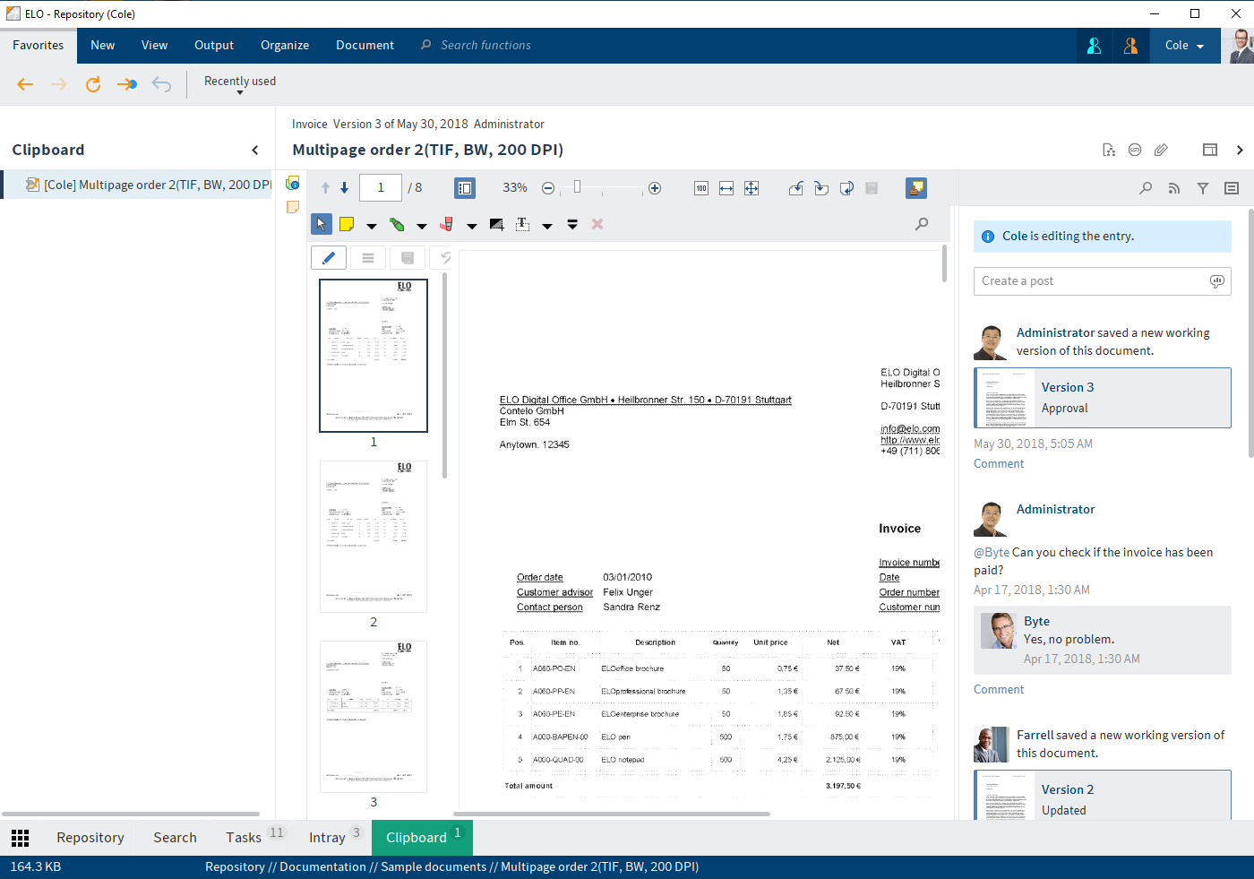Viewport: 1254px width, 879px height.
Task: Select the text annotation tool
Action: click(x=522, y=224)
